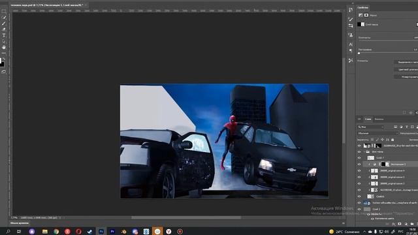Open the topmost icon in right panel strip
This screenshot has width=418, height=235.
click(x=351, y=10)
